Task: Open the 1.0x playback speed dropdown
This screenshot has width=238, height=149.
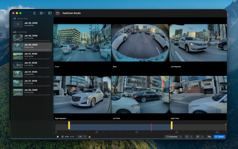Action: (x=82, y=137)
